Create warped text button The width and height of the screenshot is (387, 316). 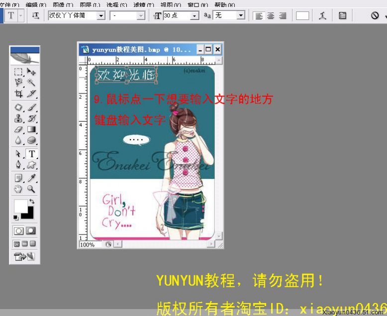(322, 16)
